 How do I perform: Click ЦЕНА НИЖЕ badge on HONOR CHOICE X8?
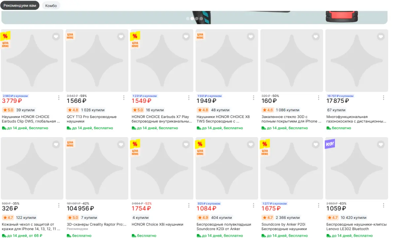click(x=200, y=36)
